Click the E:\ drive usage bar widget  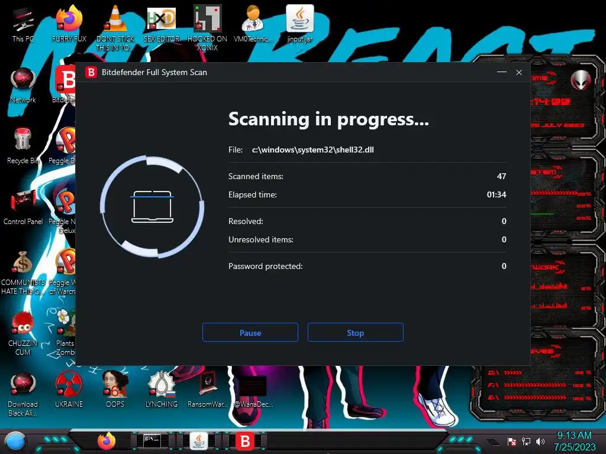pos(539,398)
